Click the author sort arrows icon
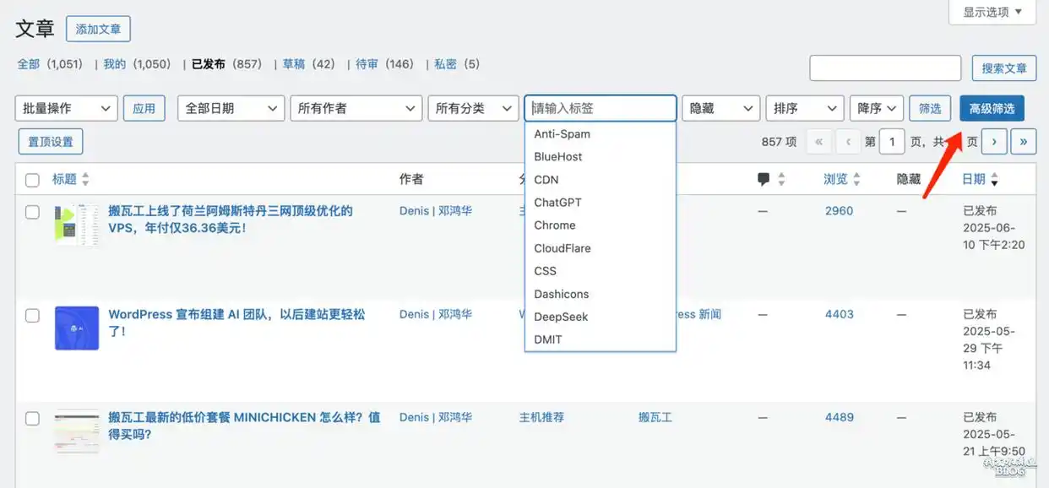Viewport: 1049px width, 488px height. coord(438,179)
